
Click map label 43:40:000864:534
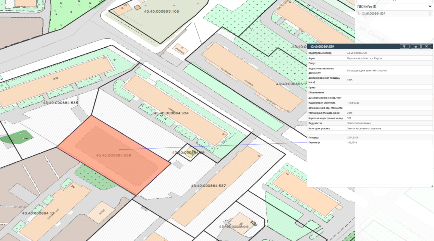click(171, 113)
